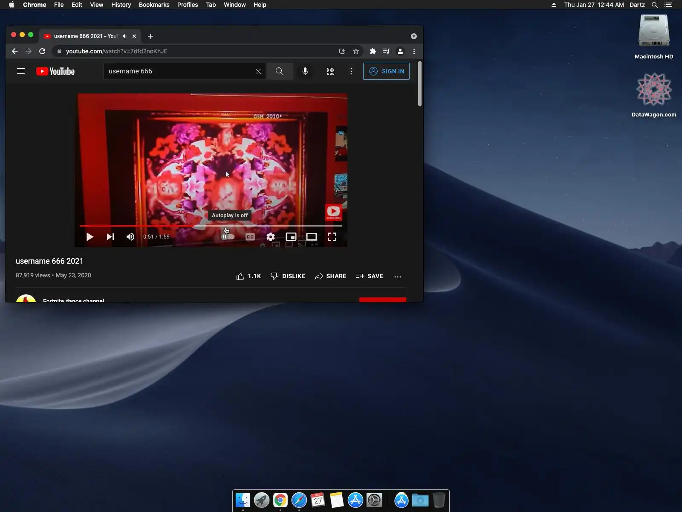Save the video to a playlist
The image size is (682, 512).
coord(369,276)
